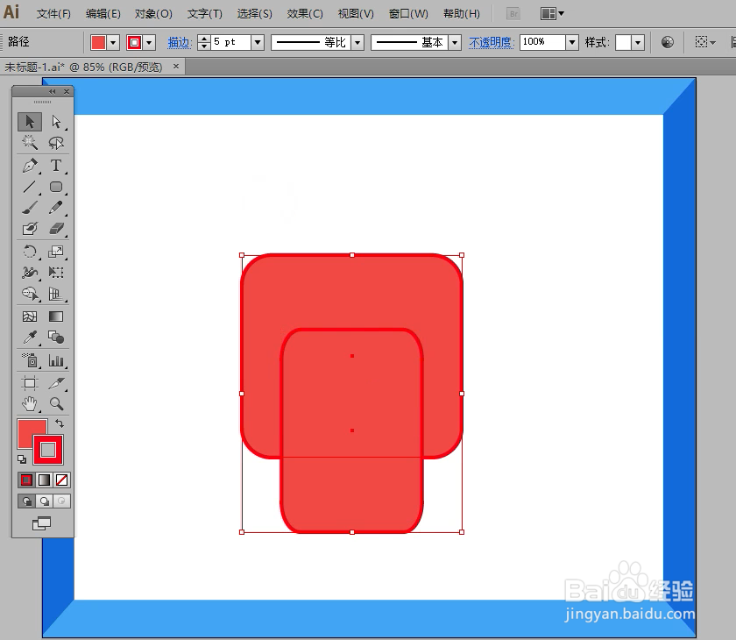This screenshot has width=736, height=640.
Task: Open stroke color dropdown in control bar
Action: point(149,43)
